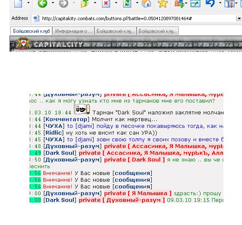Stop page loading with red X icon
Image resolution: width=242 pixels, height=225 pixels.
pos(106,3)
